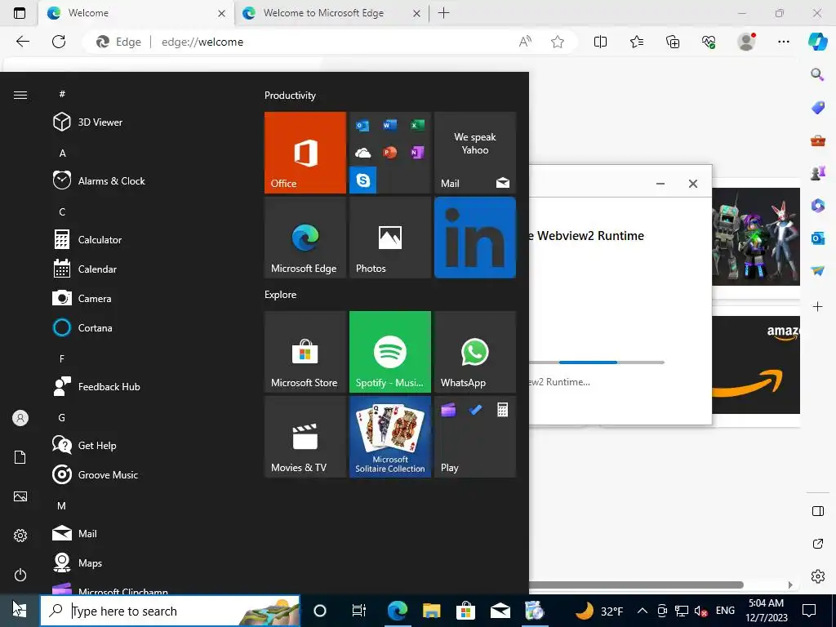Jump to letter A in the app list

point(62,153)
